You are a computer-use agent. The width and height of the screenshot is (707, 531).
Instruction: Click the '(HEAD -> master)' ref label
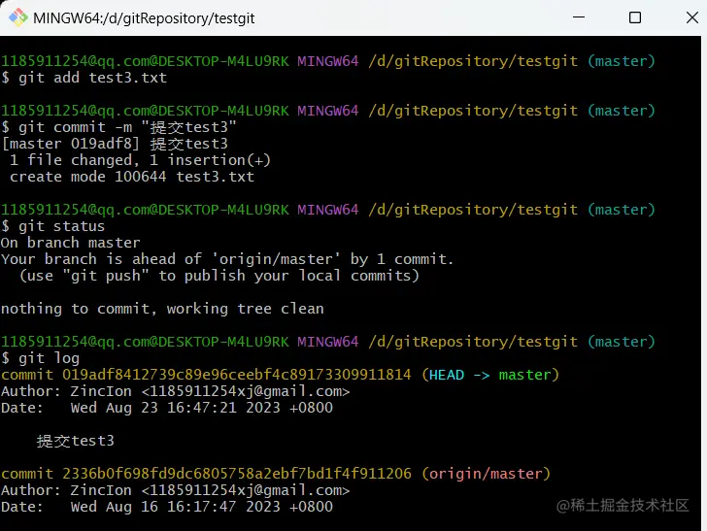point(490,375)
